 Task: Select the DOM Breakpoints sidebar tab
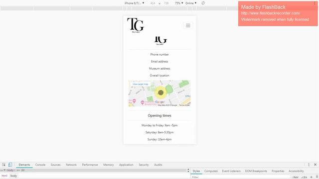[256, 171]
